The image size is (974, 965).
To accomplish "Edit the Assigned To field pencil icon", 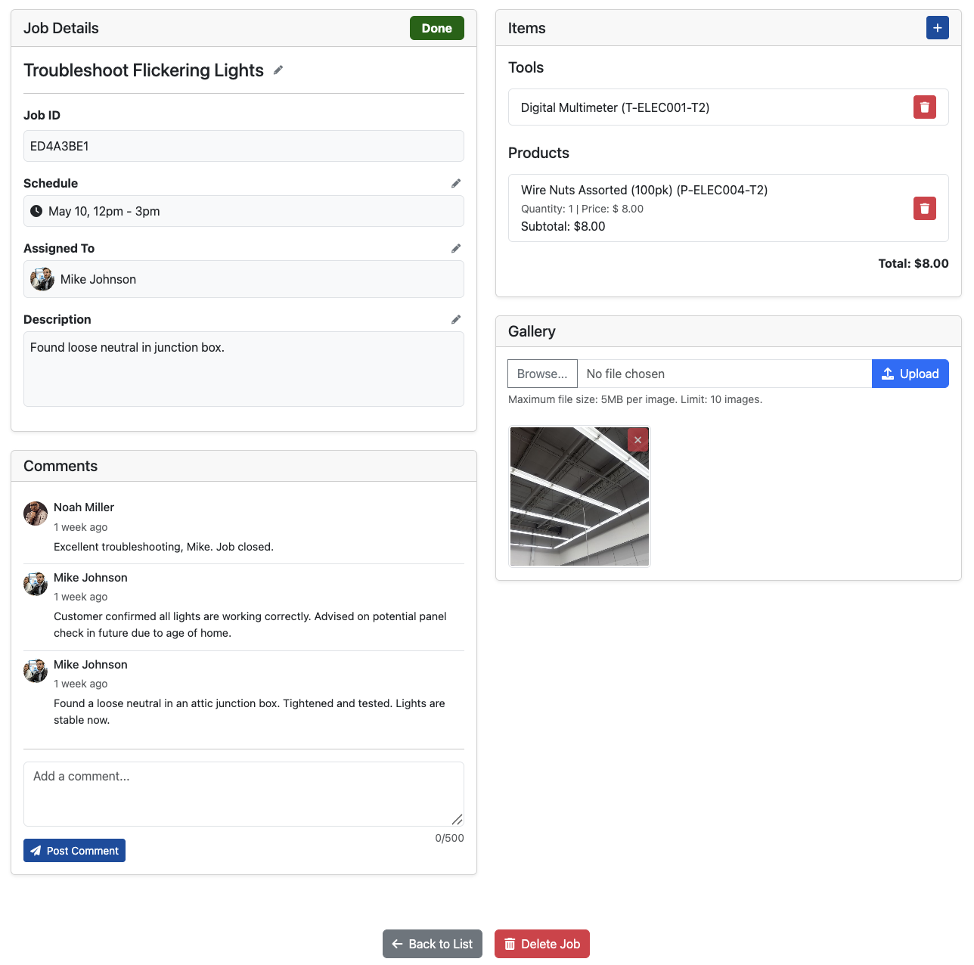I will click(x=456, y=248).
